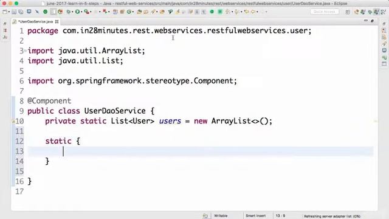
Task: Click the status bar icon beside Writable
Action: pos(205,216)
